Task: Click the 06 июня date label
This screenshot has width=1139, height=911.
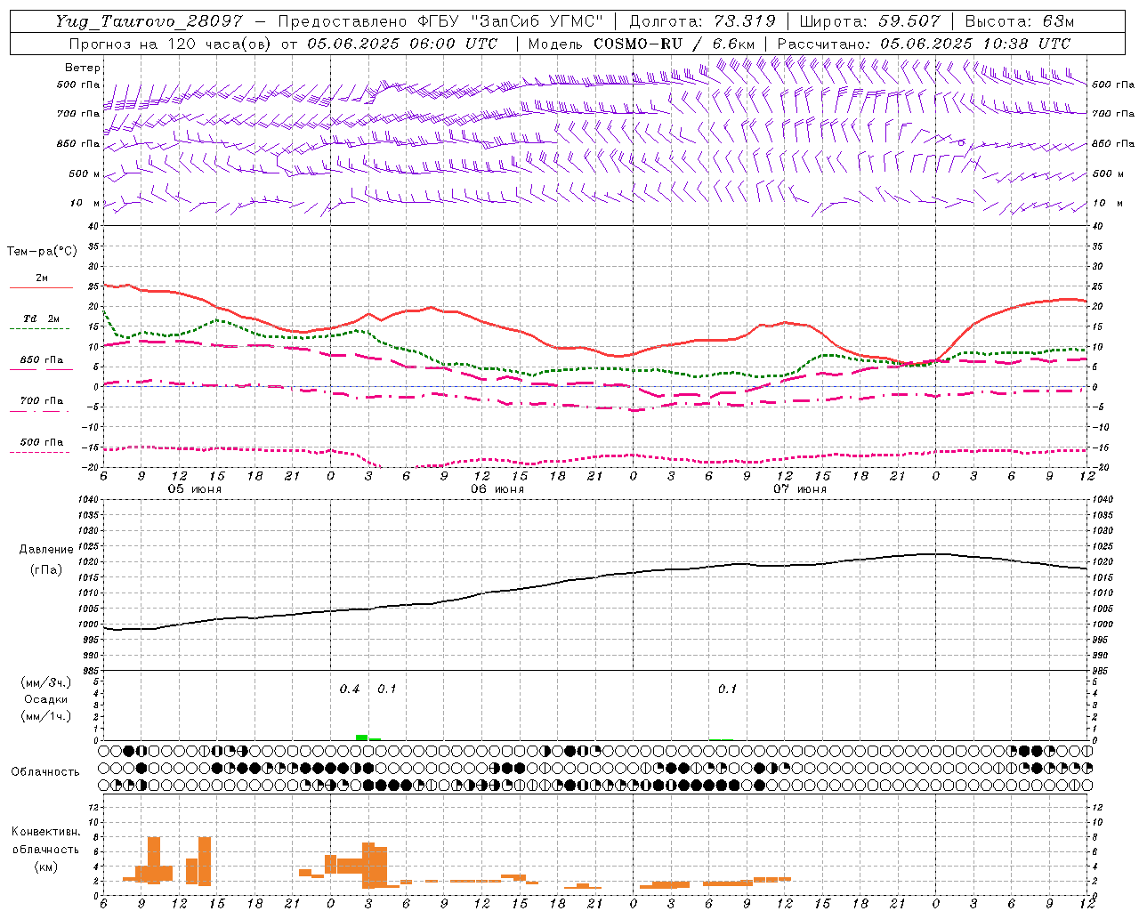Action: [497, 488]
